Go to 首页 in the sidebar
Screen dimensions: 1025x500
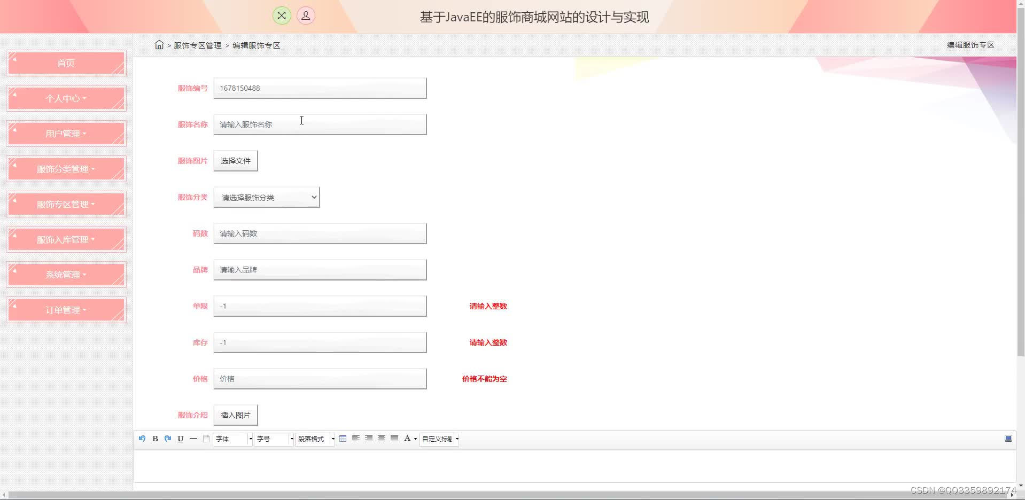(x=66, y=63)
